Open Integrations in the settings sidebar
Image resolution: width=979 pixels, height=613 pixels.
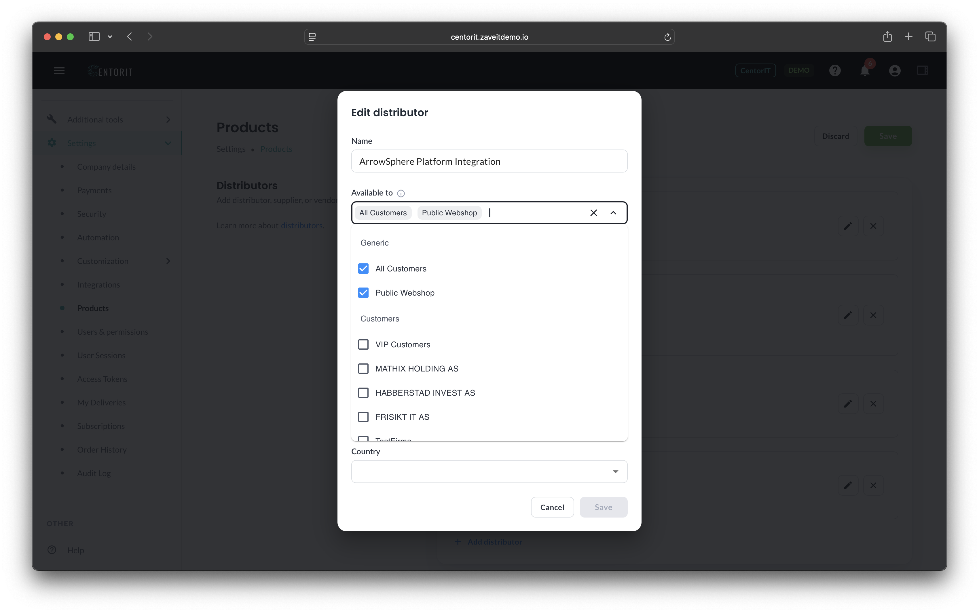point(98,285)
